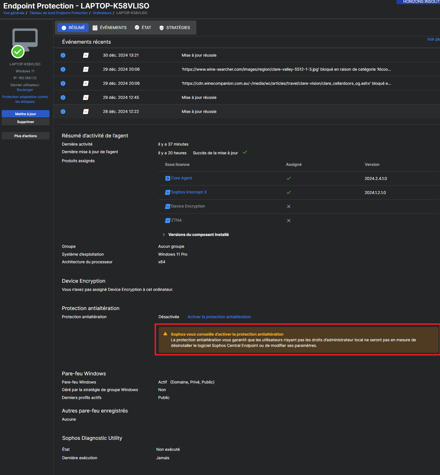Open the RÉSUMÉ tab
The image size is (440, 475).
[x=73, y=28]
